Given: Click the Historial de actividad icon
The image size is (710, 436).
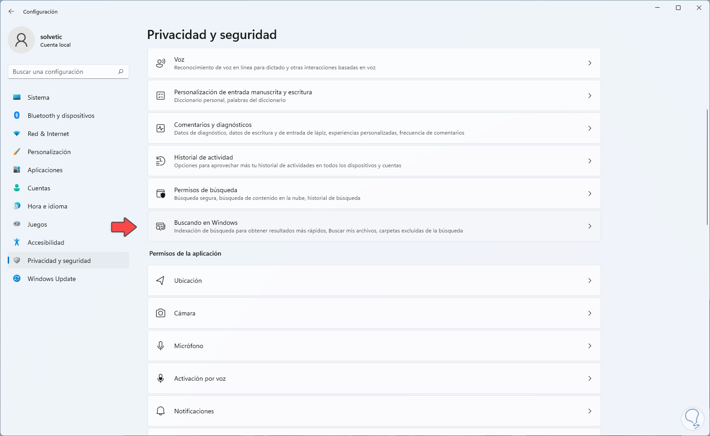Looking at the screenshot, I should [161, 161].
